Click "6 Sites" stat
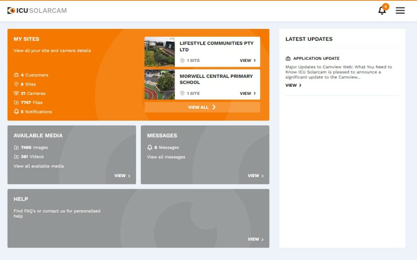The height and width of the screenshot is (260, 417). (x=28, y=84)
